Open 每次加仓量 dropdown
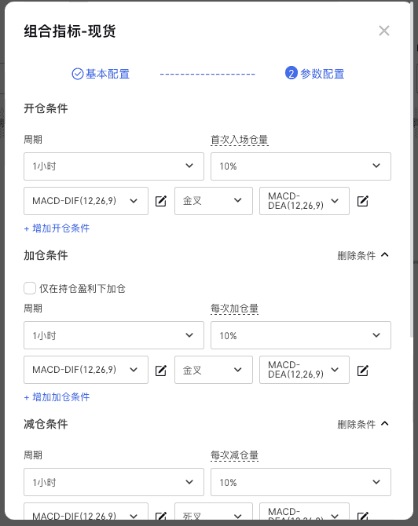 click(x=301, y=335)
